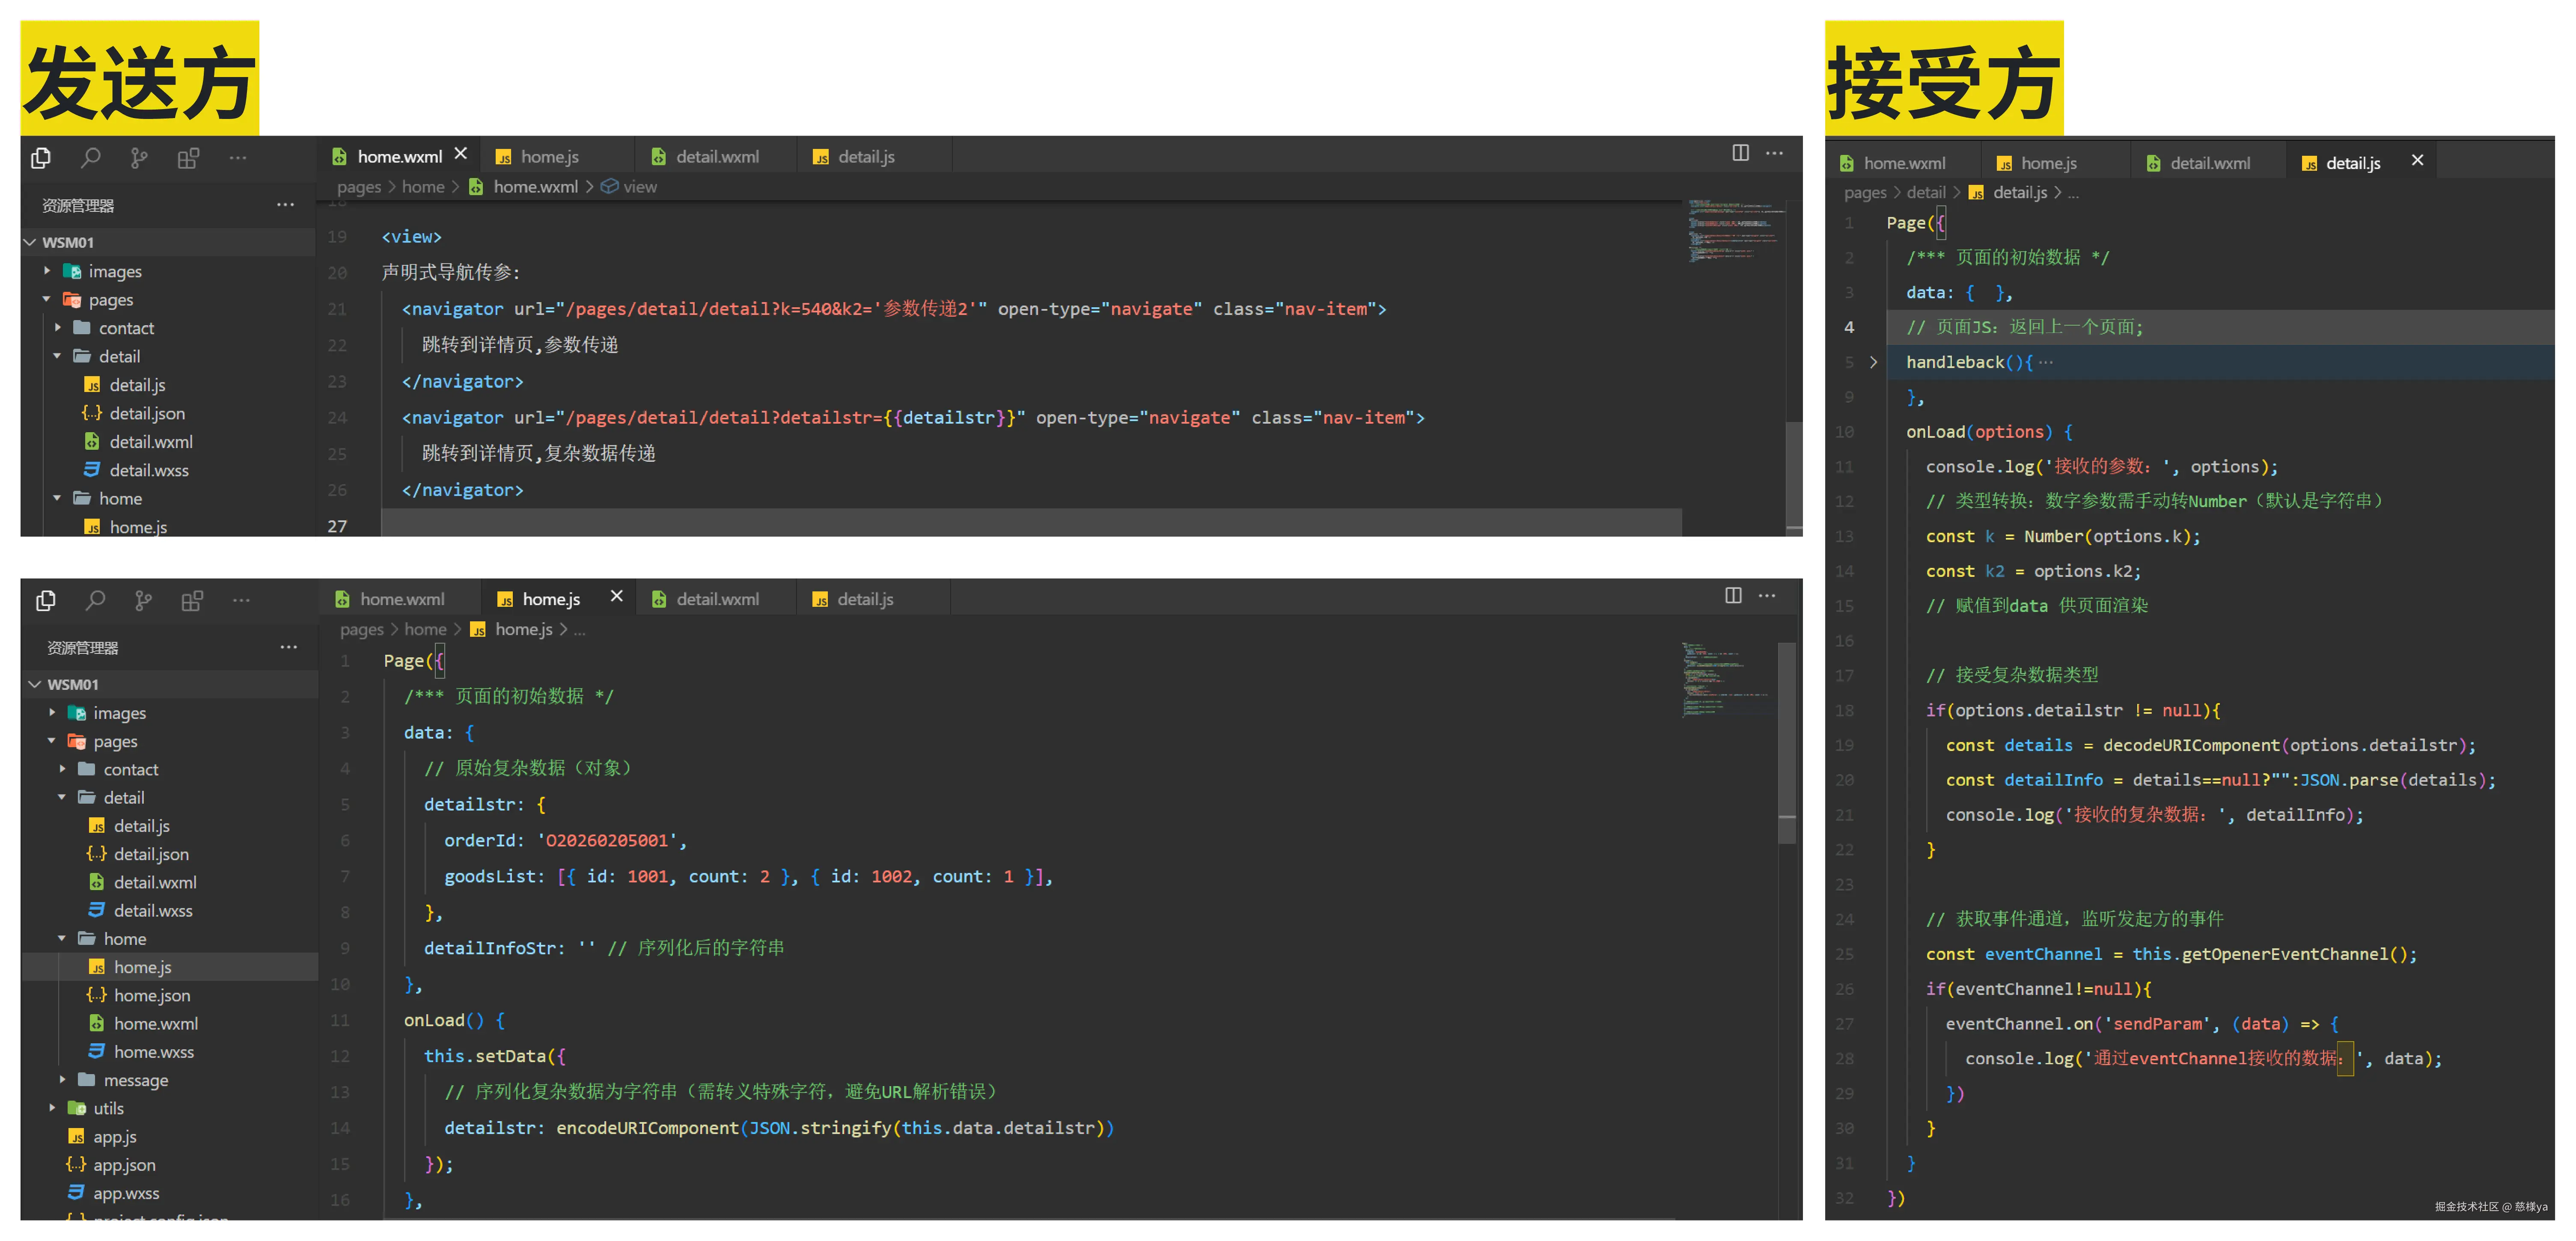This screenshot has width=2576, height=1241.
Task: Switch to home.wxml tab in bottom editor
Action: tap(401, 599)
